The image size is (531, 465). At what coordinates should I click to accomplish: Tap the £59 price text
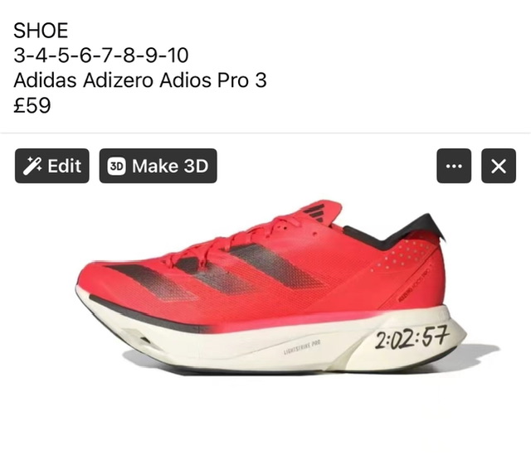click(32, 105)
